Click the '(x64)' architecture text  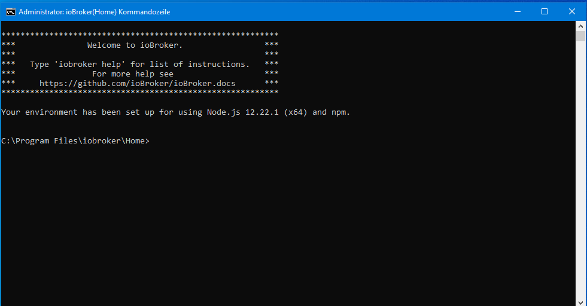(x=296, y=112)
